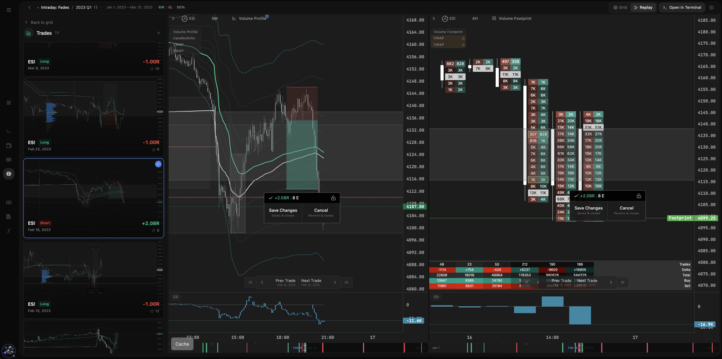This screenshot has width=722, height=359.
Task: Jump to last trade on the 5M chart
Action: [x=347, y=282]
